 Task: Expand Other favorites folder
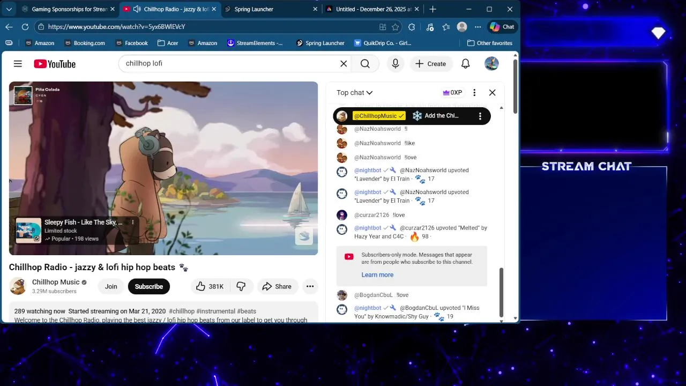click(490, 43)
